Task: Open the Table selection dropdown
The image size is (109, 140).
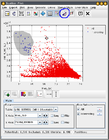Action: (x=56, y=109)
